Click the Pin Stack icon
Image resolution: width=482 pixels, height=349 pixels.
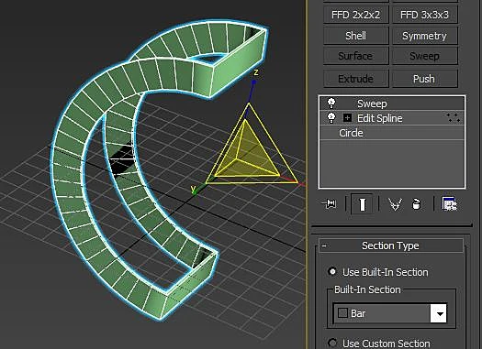[x=330, y=203]
